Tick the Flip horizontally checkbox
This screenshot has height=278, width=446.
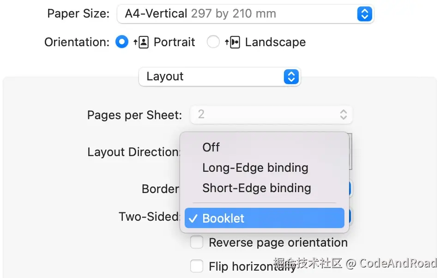point(197,266)
